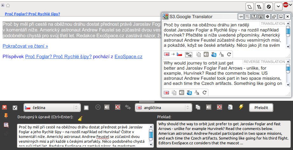
Task: Click the crossed parallelogram button in top toolbar
Action: [259, 7]
